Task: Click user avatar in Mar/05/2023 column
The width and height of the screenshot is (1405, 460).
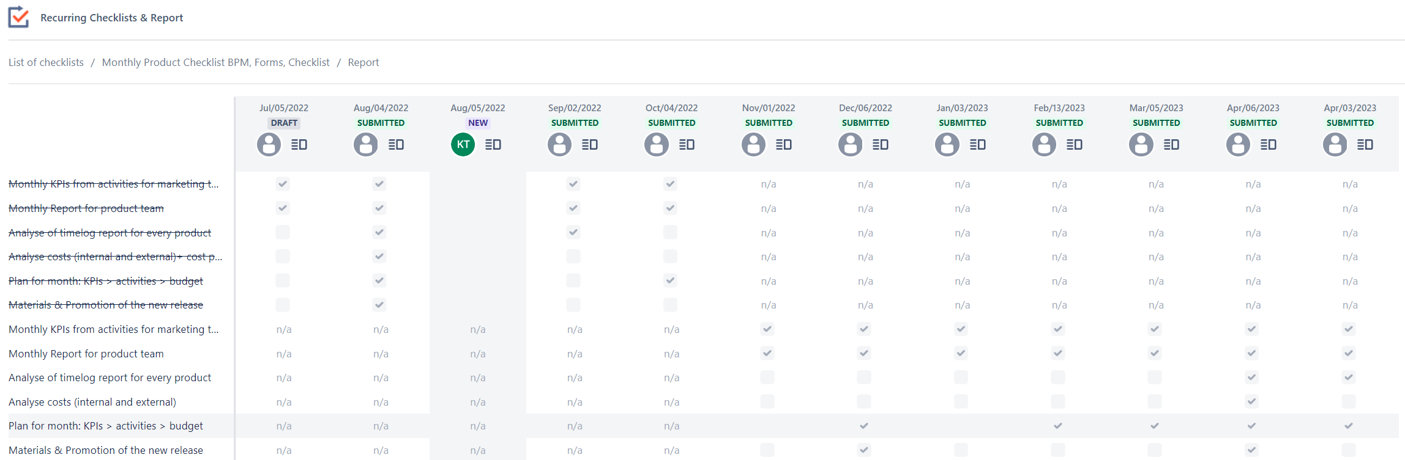Action: [1141, 145]
